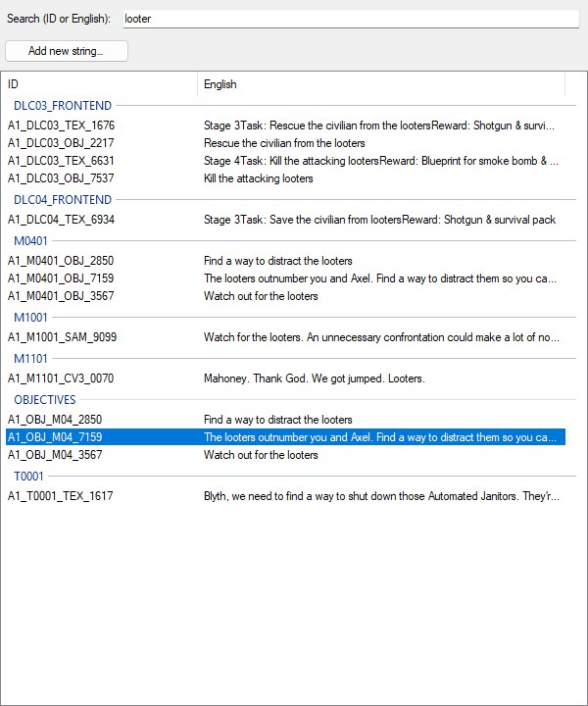Select row A1_OBJ_M04_3567
The height and width of the screenshot is (706, 588).
[x=285, y=455]
